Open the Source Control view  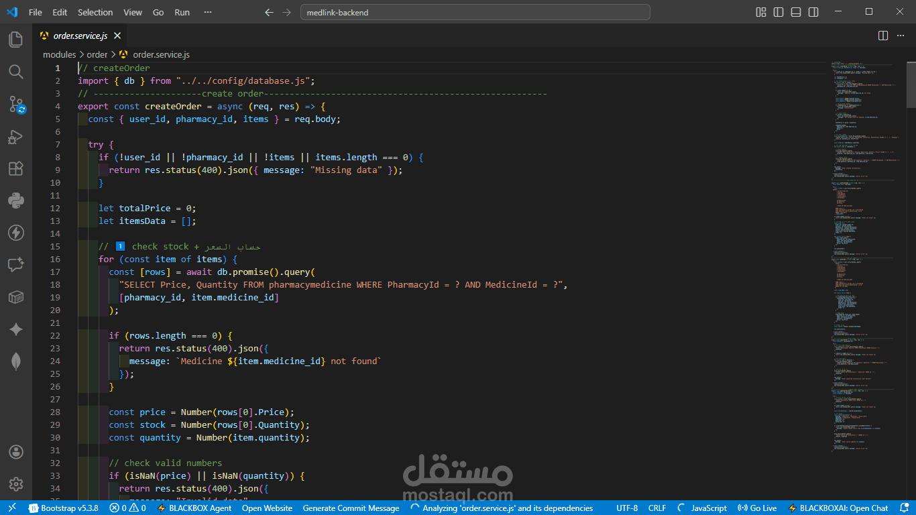coord(16,104)
